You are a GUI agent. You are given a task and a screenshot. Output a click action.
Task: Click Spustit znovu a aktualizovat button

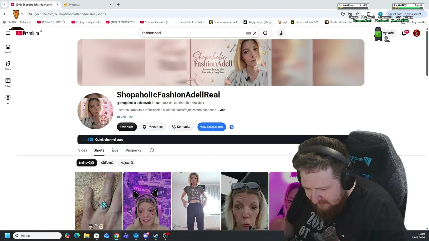tap(405, 14)
